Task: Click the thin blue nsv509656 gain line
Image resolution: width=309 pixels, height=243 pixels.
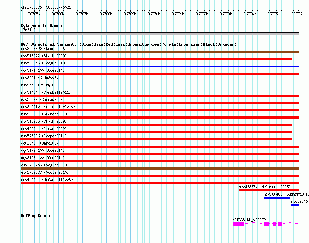Action: tap(160, 67)
